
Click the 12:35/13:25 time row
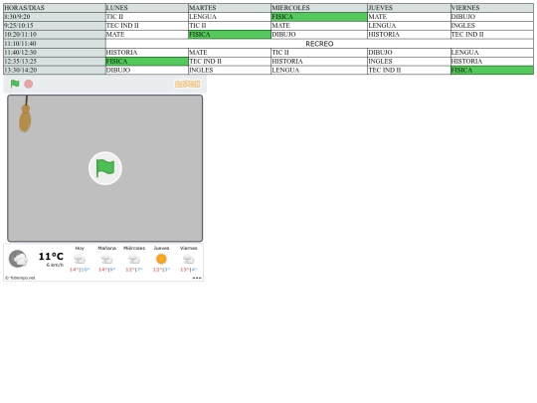click(x=55, y=62)
